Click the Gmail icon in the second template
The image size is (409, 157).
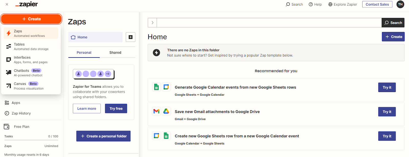click(156, 111)
